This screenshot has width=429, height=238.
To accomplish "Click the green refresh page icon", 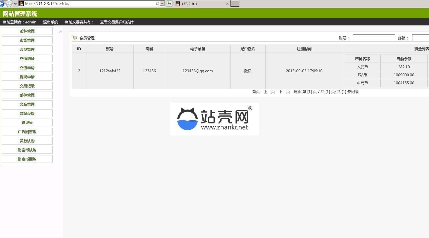I will point(169,4).
